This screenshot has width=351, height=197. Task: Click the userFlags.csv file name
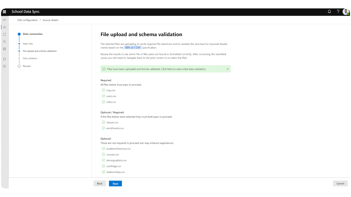(113, 167)
